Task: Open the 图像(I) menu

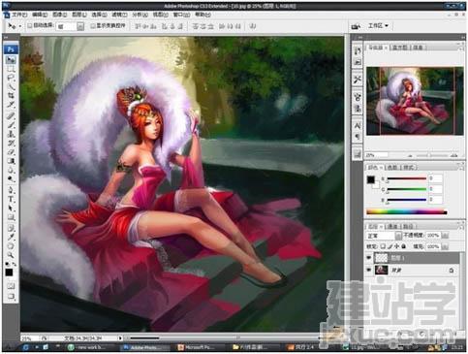Action: click(x=59, y=15)
